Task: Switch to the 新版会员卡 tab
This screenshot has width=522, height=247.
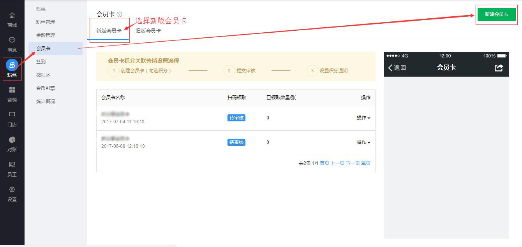Action: tap(109, 31)
